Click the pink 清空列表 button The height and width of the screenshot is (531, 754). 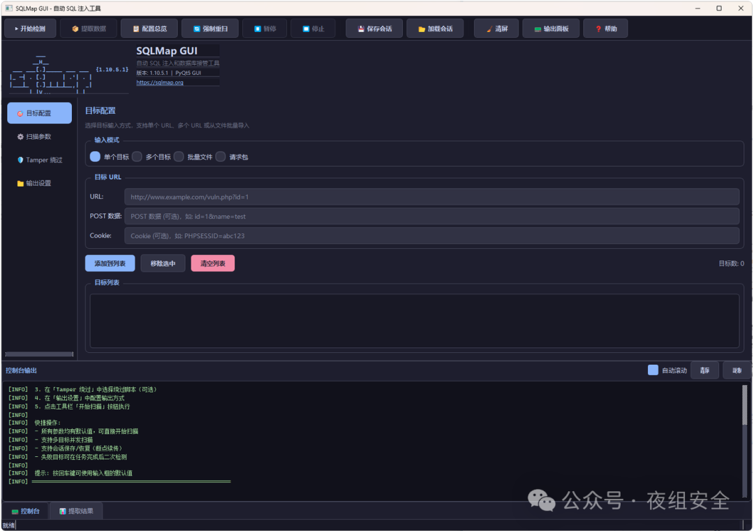(x=212, y=263)
